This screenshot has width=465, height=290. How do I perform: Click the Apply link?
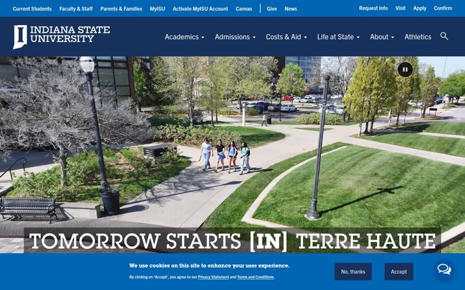tap(420, 8)
